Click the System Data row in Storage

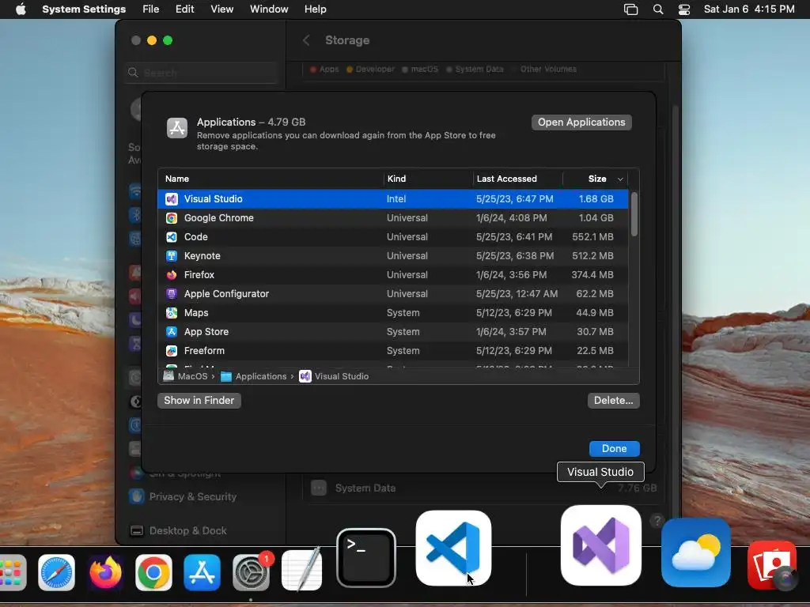(483, 488)
